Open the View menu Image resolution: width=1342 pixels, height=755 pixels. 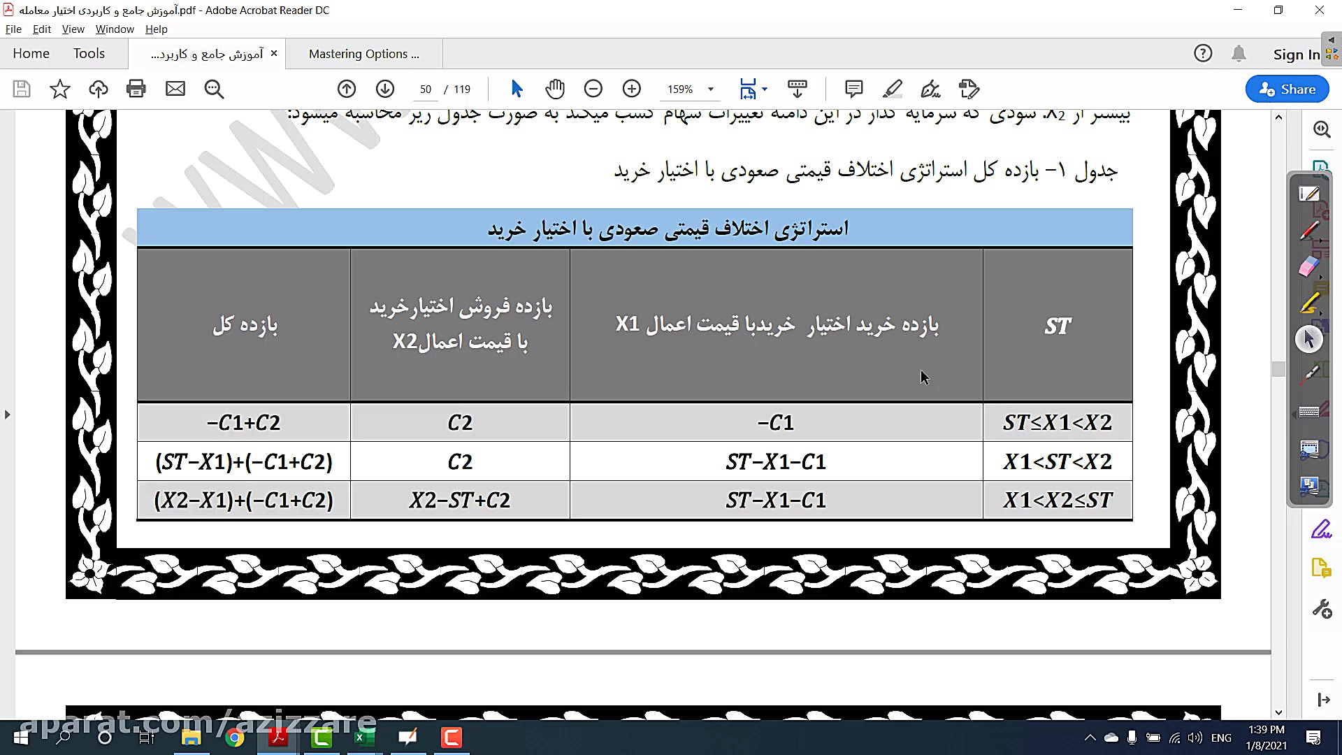73,29
